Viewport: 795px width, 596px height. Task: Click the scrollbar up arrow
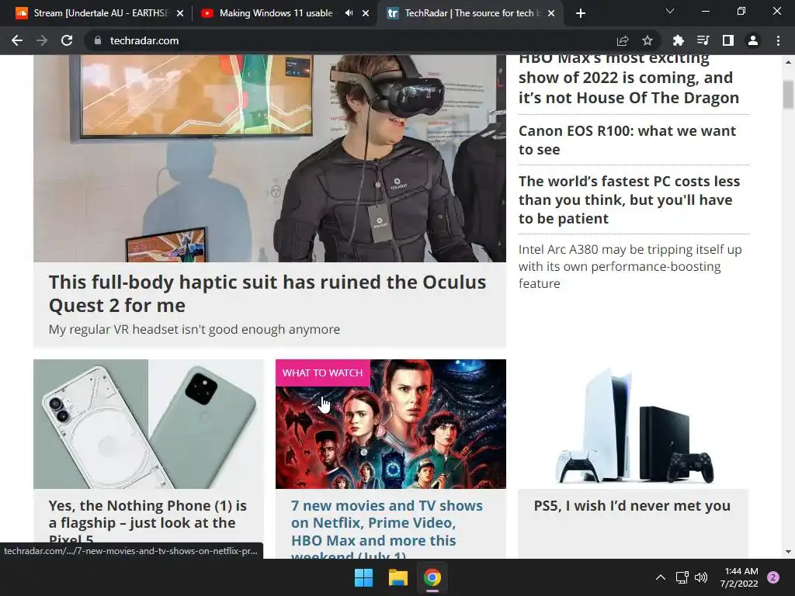(x=788, y=62)
